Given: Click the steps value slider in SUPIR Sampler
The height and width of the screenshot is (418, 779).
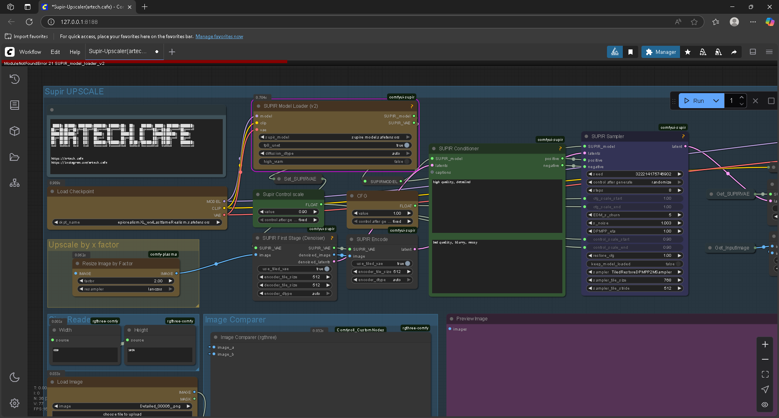Looking at the screenshot, I should [635, 190].
